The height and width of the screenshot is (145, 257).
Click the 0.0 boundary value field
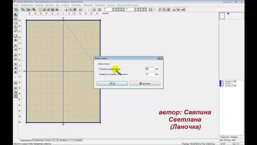[150, 74]
